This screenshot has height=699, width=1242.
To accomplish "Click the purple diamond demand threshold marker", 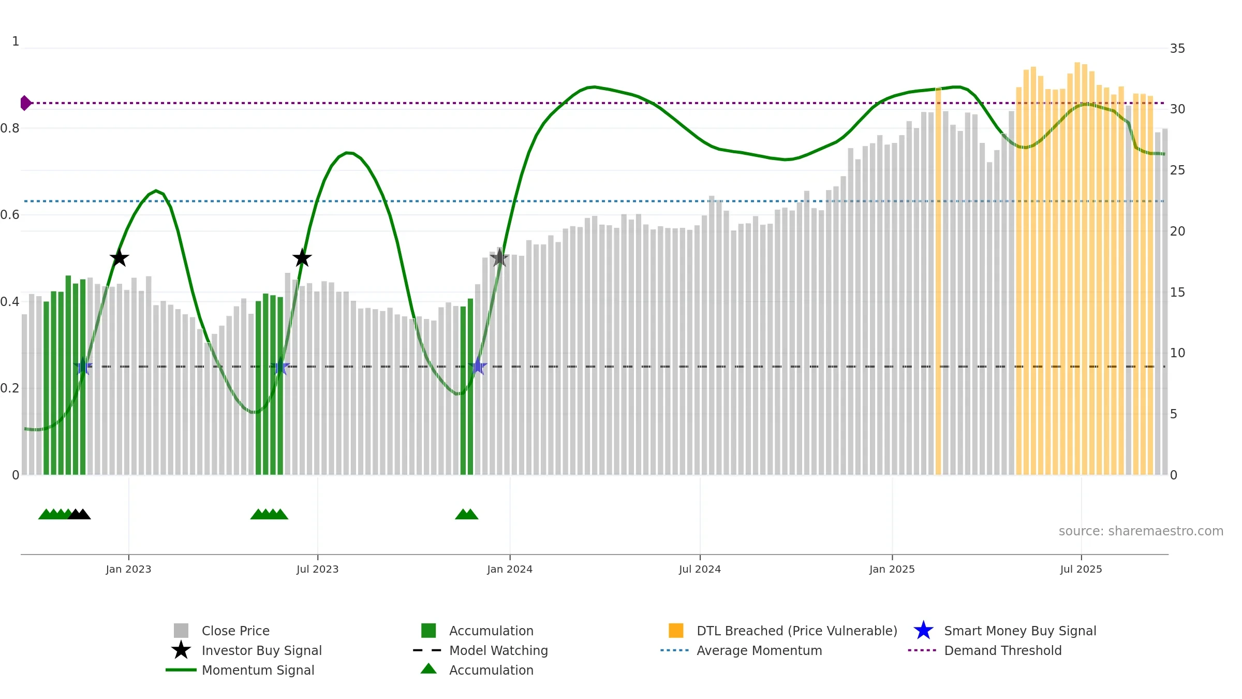I will (x=25, y=103).
